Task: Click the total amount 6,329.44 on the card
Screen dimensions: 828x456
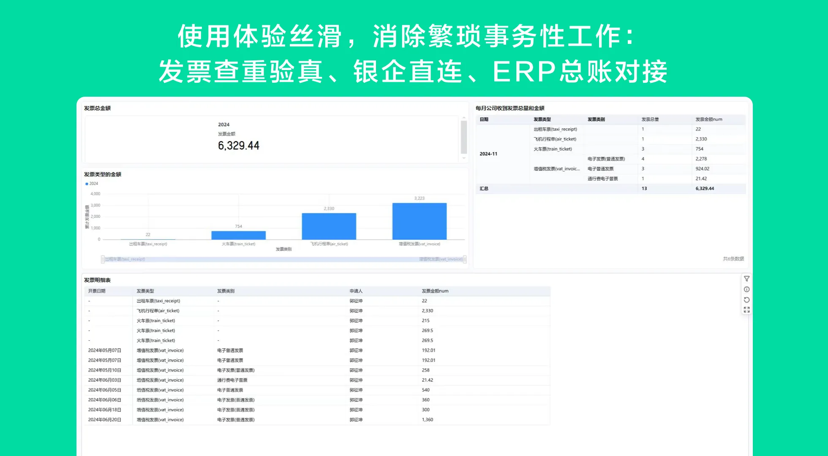Action: 239,146
